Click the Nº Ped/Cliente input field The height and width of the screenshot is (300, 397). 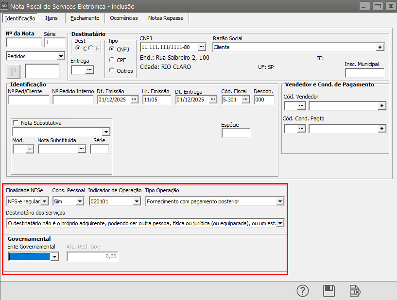[x=29, y=100]
